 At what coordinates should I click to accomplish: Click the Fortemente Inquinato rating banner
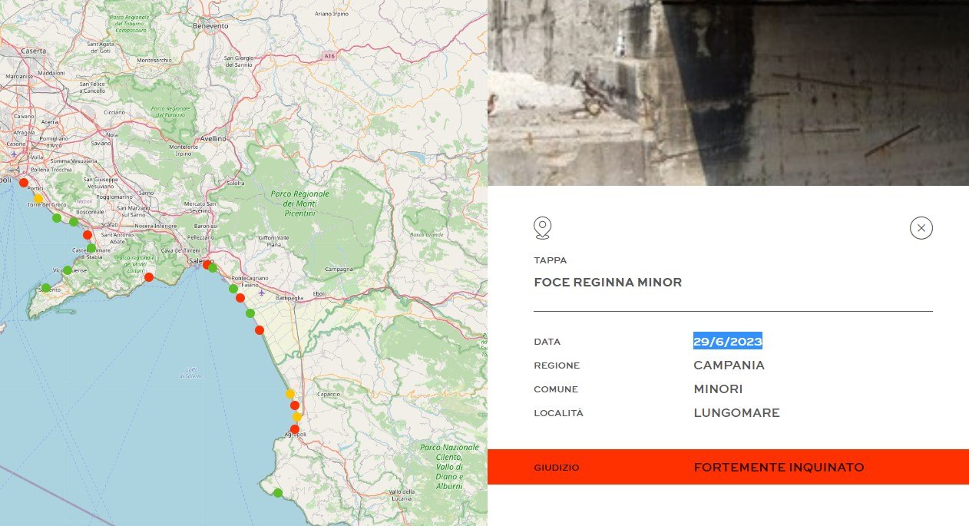(x=727, y=467)
